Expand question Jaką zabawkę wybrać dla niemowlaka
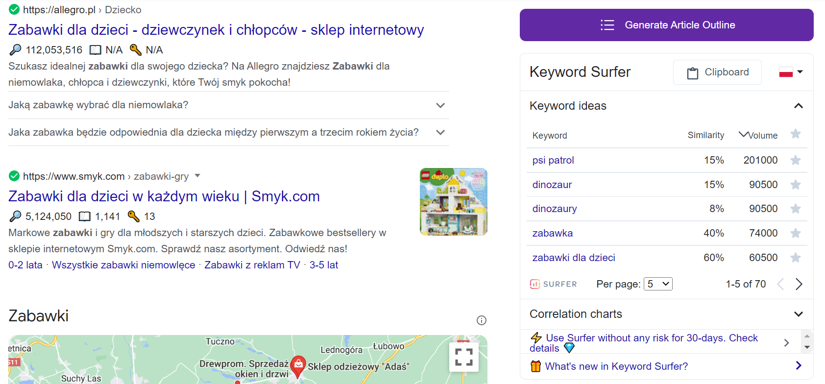This screenshot has height=384, width=825. [228, 105]
